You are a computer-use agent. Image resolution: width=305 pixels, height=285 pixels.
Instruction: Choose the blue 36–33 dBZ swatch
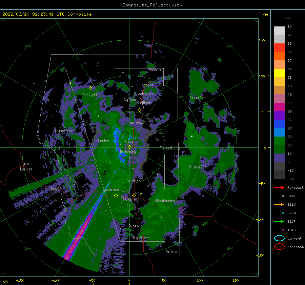pos(279,124)
